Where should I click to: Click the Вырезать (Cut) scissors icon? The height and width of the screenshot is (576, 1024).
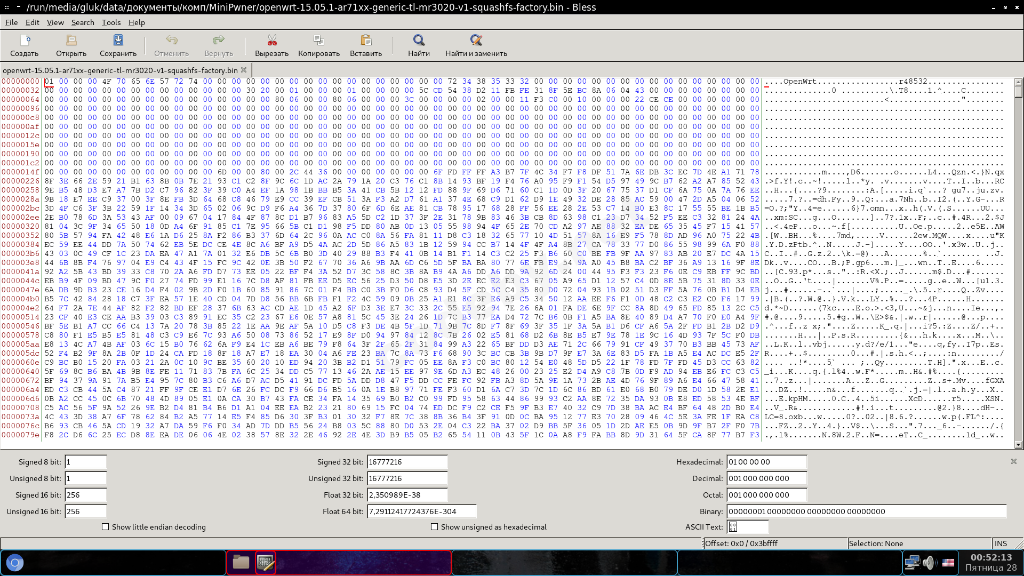click(x=271, y=41)
